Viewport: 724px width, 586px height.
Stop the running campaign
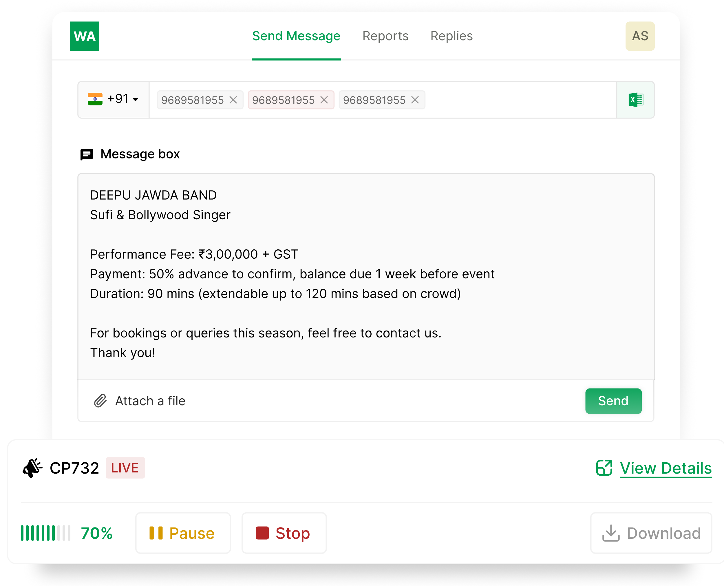point(284,533)
